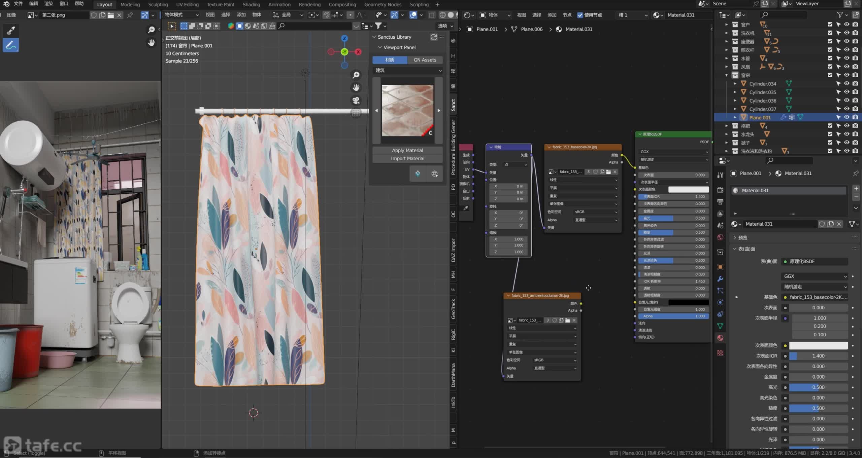Switch orthographic/perspective grid icon in the viewport
The image size is (862, 458).
pyautogui.click(x=356, y=113)
